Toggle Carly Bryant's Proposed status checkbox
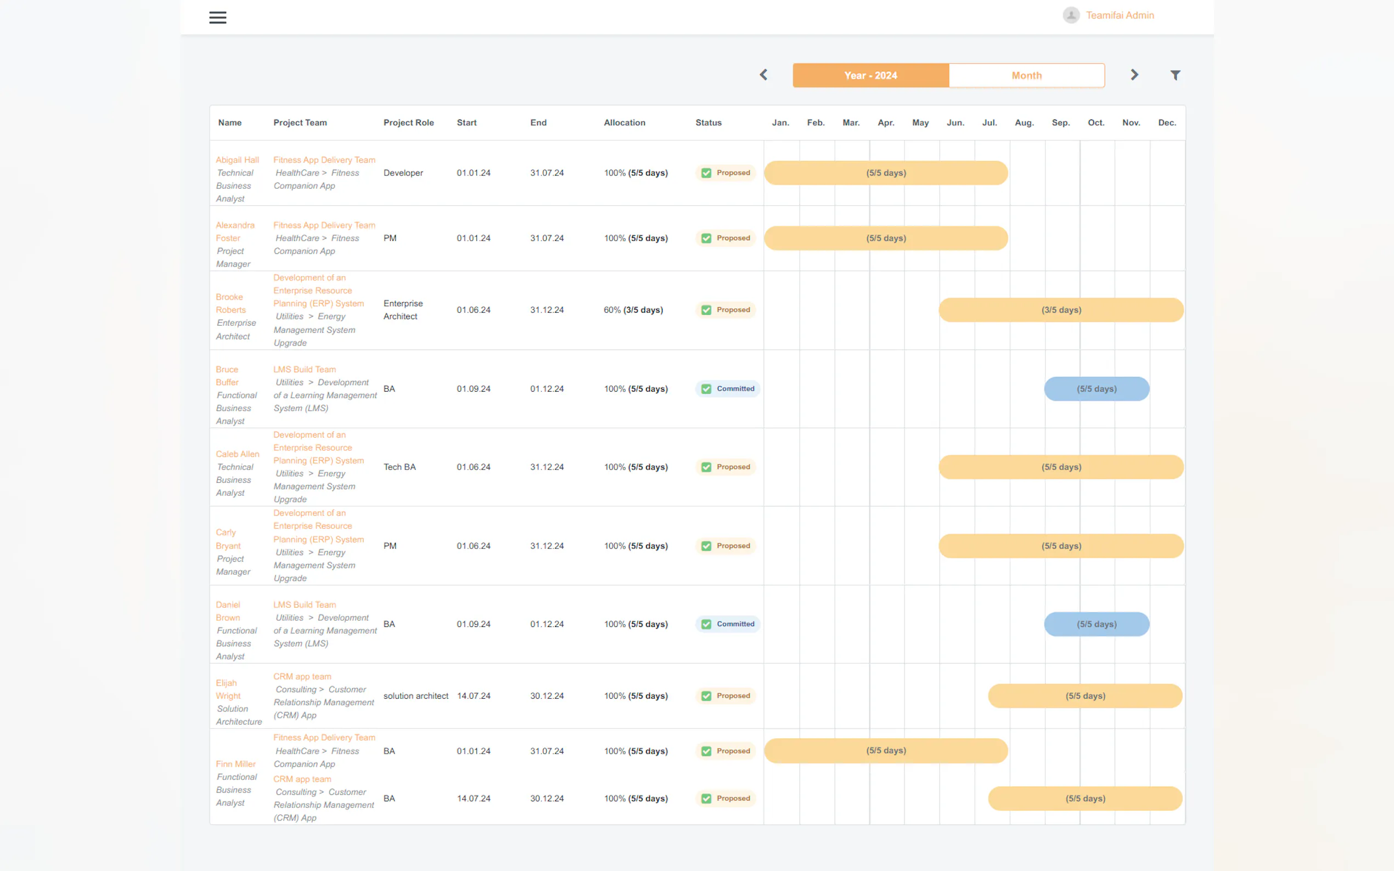The height and width of the screenshot is (871, 1394). pos(706,546)
